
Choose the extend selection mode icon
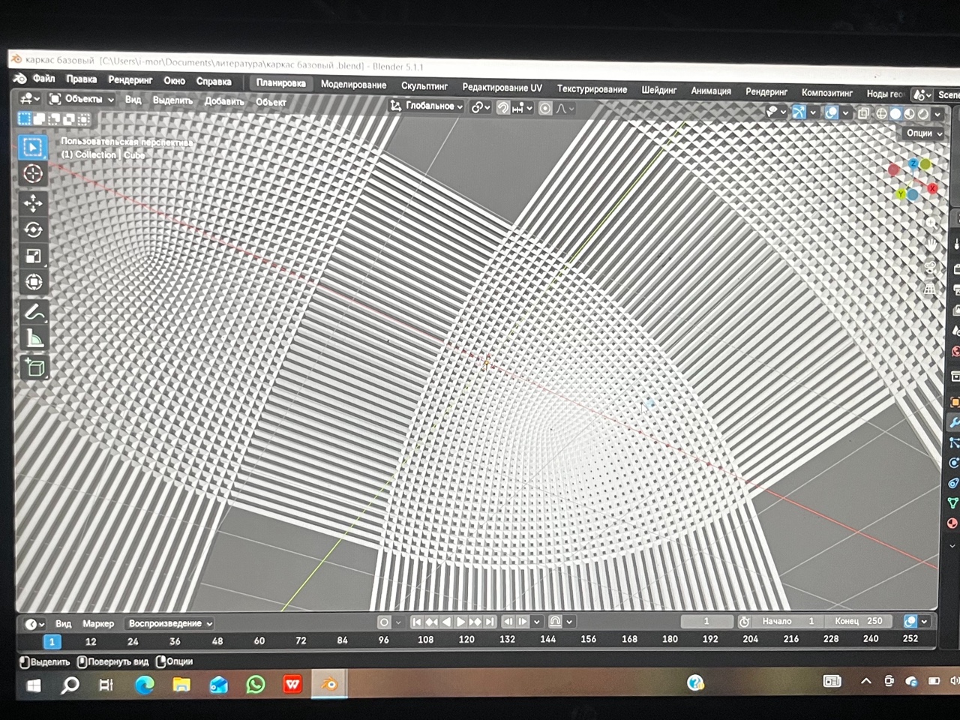39,118
